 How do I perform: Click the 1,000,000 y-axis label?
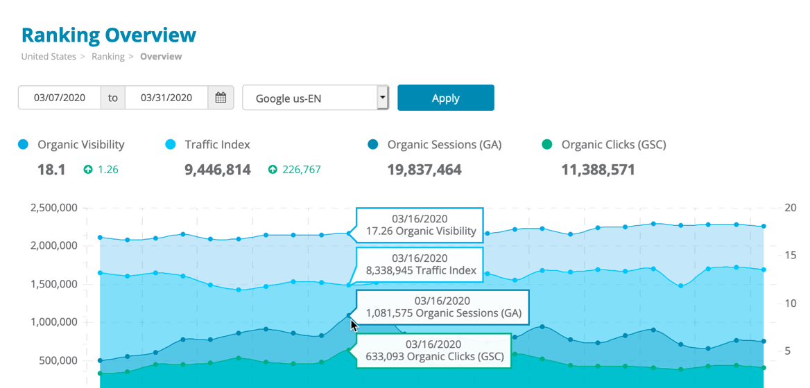click(53, 322)
